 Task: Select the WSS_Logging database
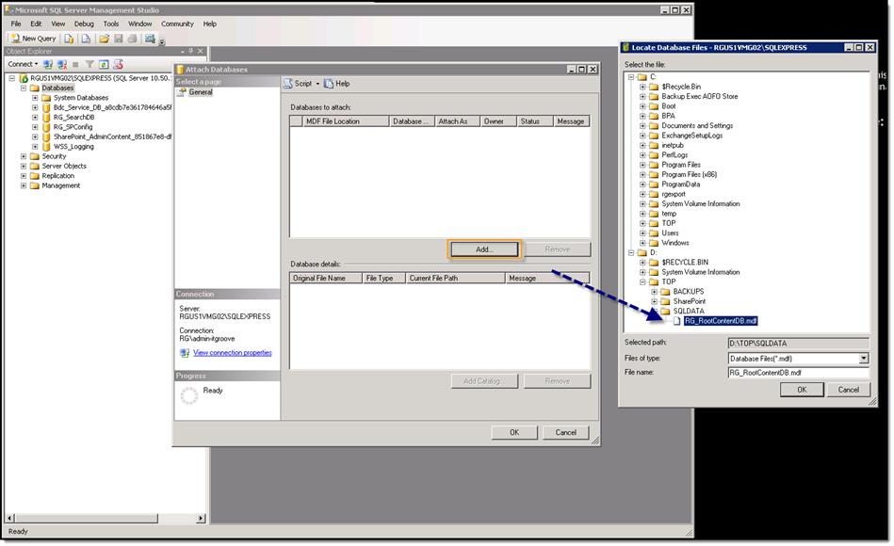[73, 147]
